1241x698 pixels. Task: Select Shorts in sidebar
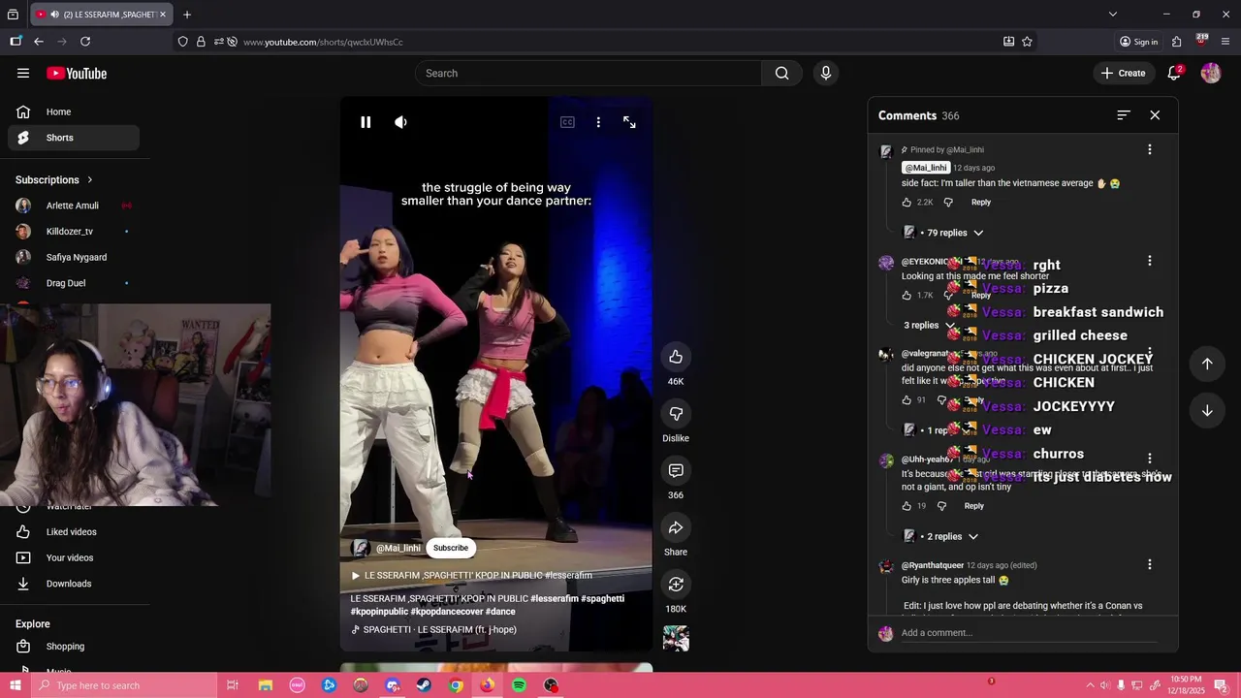pos(74,138)
